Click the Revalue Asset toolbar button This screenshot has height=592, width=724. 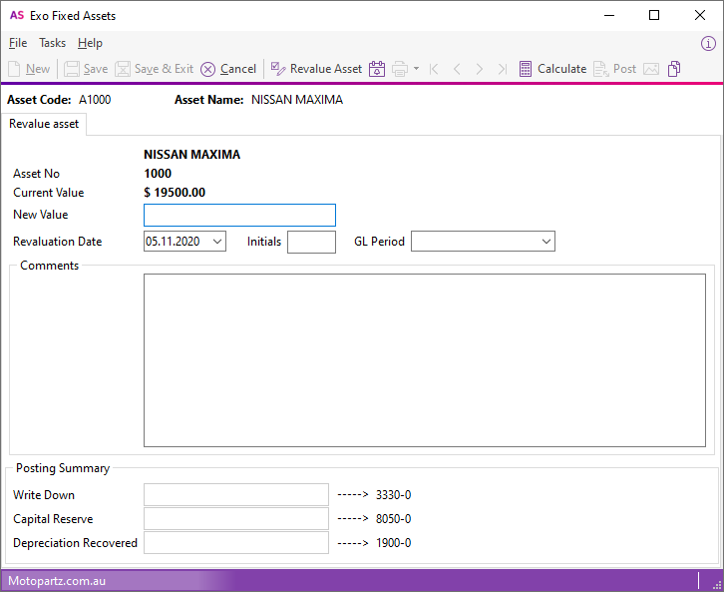[x=317, y=69]
